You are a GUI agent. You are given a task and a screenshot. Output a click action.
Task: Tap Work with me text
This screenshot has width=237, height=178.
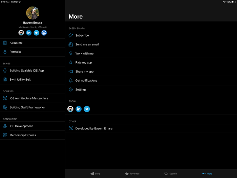pyautogui.click(x=85, y=54)
